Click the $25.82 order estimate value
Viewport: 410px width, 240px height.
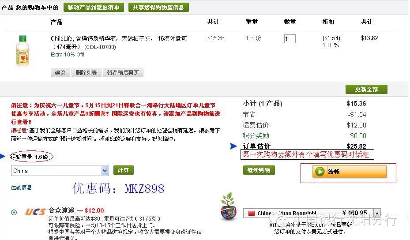(357, 146)
